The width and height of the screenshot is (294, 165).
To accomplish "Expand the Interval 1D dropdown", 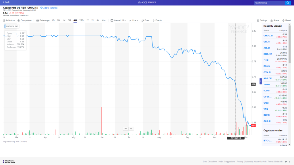I will [118, 20].
